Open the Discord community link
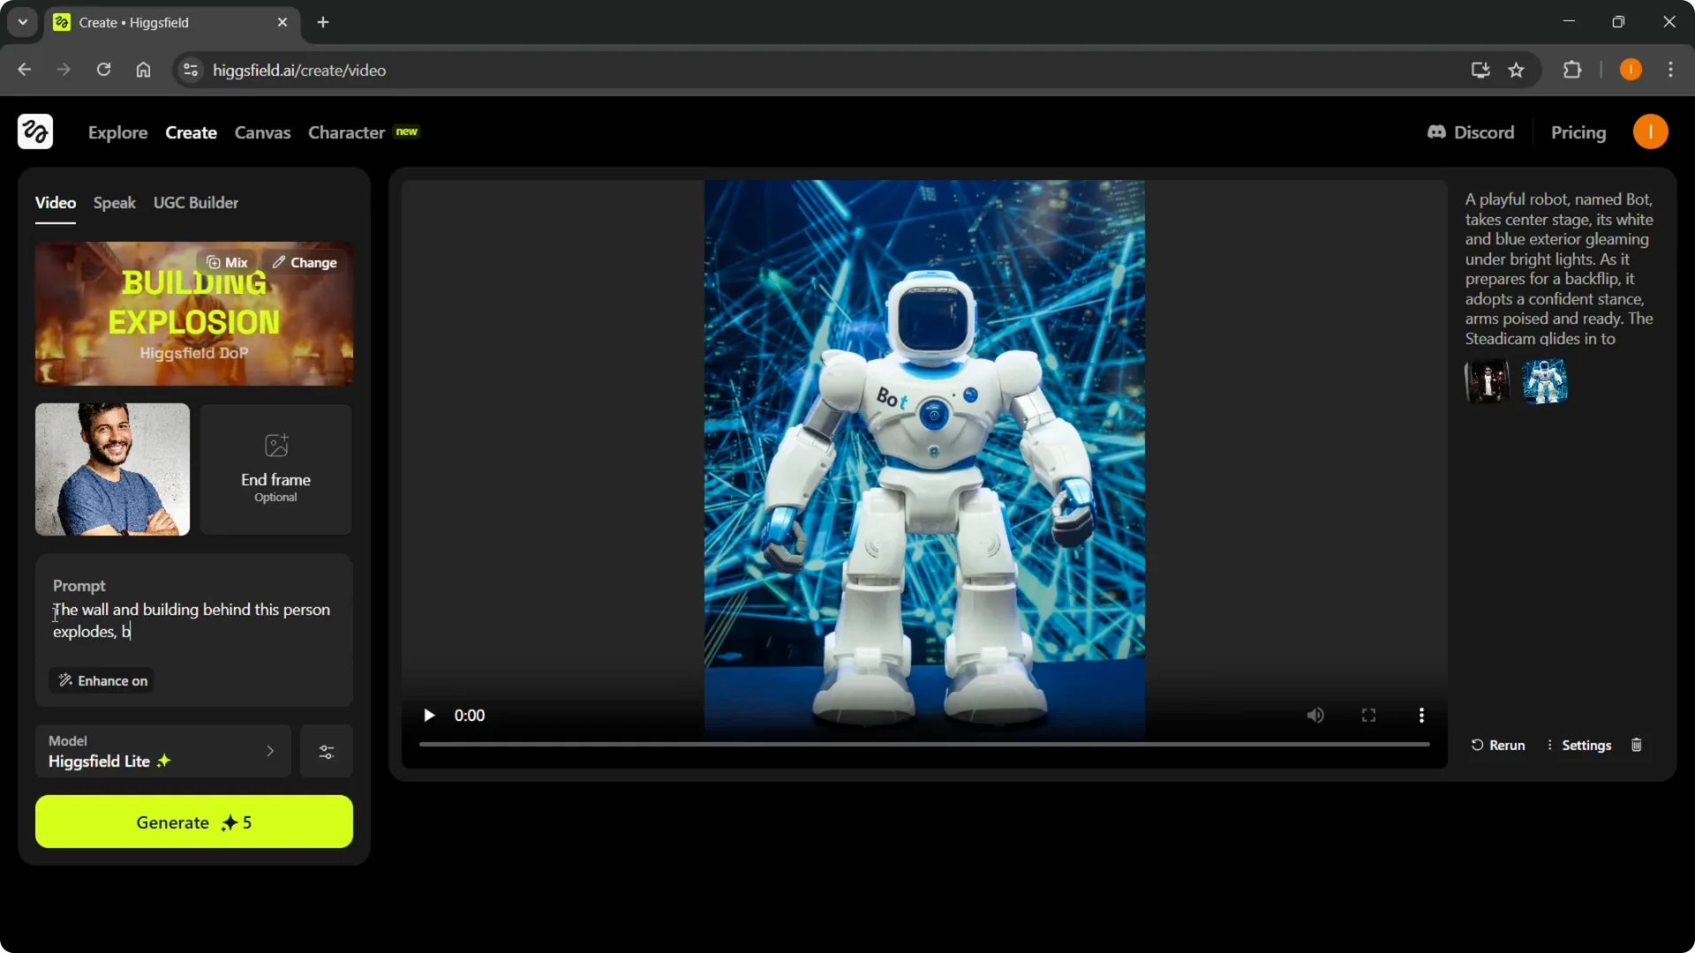Viewport: 1695px width, 953px height. (1471, 131)
